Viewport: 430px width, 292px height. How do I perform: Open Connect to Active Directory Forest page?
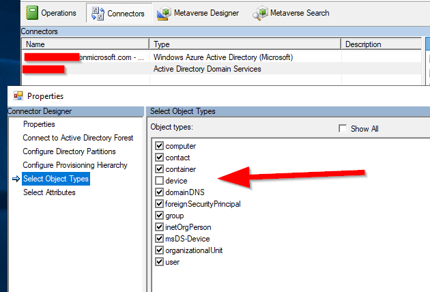tap(78, 138)
